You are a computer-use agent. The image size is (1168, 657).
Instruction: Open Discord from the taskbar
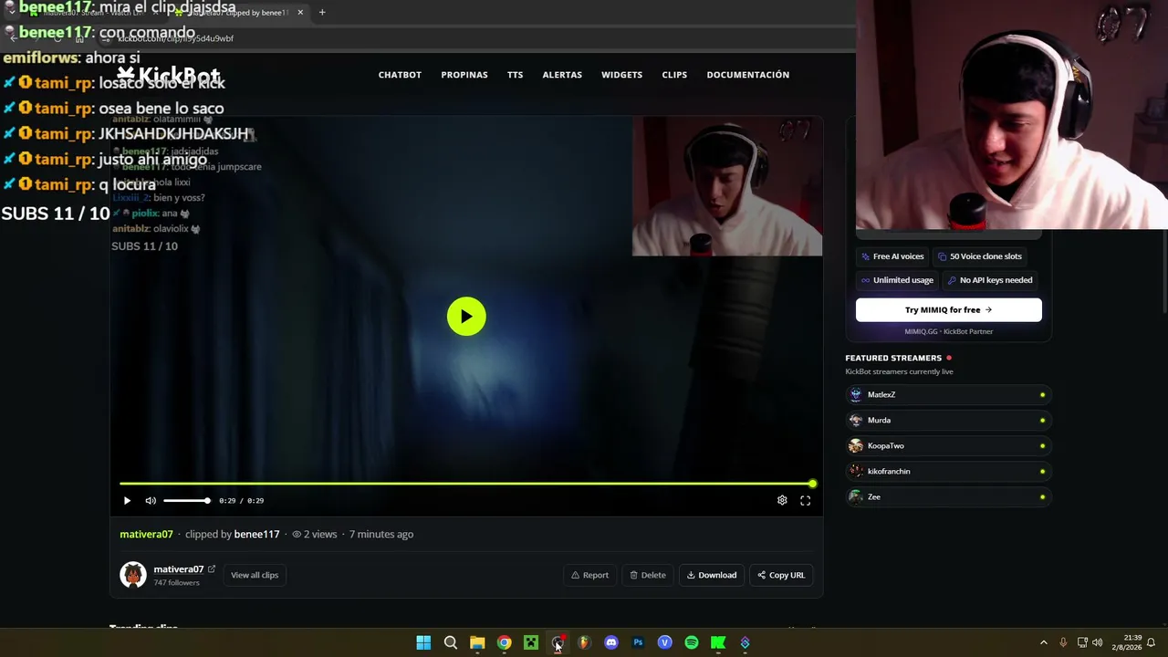point(611,642)
